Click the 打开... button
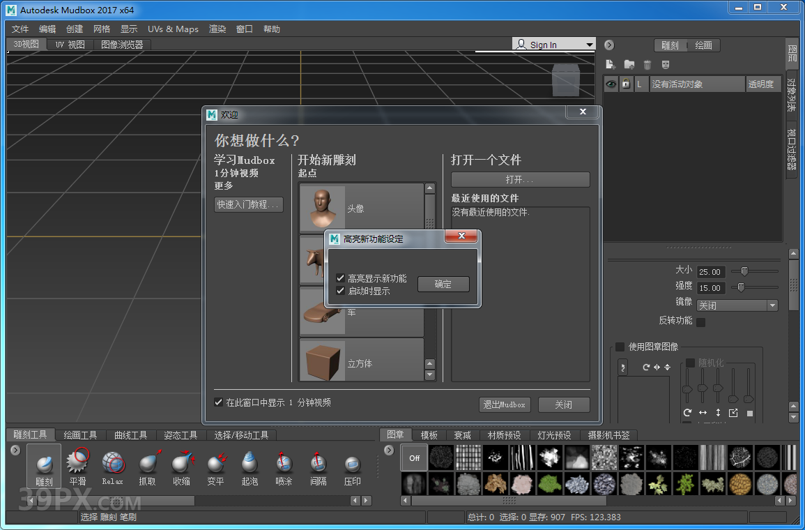The image size is (805, 530). coord(520,179)
